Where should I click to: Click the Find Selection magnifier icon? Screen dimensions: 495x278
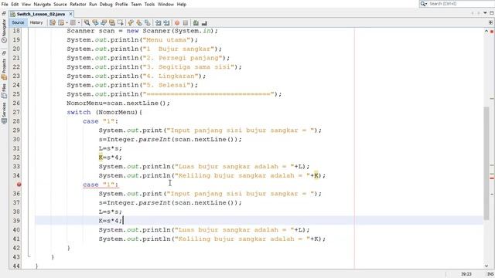87,22
